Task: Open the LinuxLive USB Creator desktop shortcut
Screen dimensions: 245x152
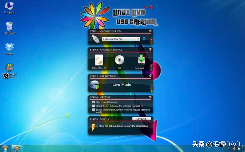Action: [9, 70]
